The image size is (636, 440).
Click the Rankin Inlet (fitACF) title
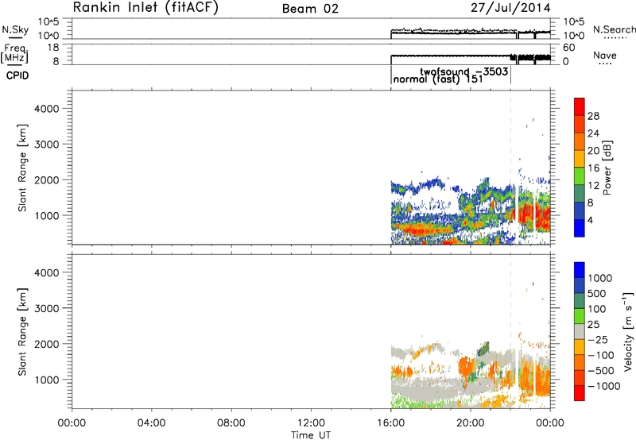145,8
